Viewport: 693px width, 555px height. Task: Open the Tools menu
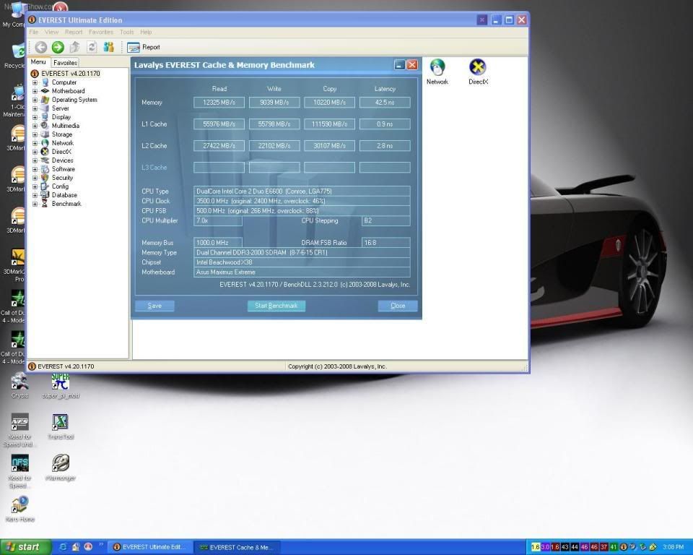pyautogui.click(x=126, y=33)
